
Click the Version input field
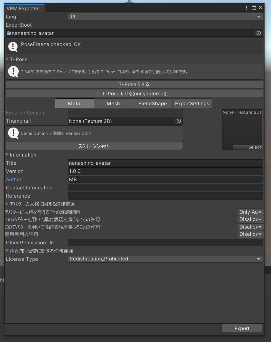click(x=165, y=171)
